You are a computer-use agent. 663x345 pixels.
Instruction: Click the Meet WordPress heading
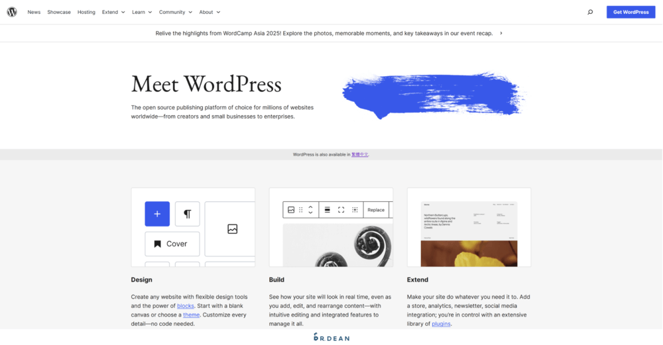tap(206, 85)
